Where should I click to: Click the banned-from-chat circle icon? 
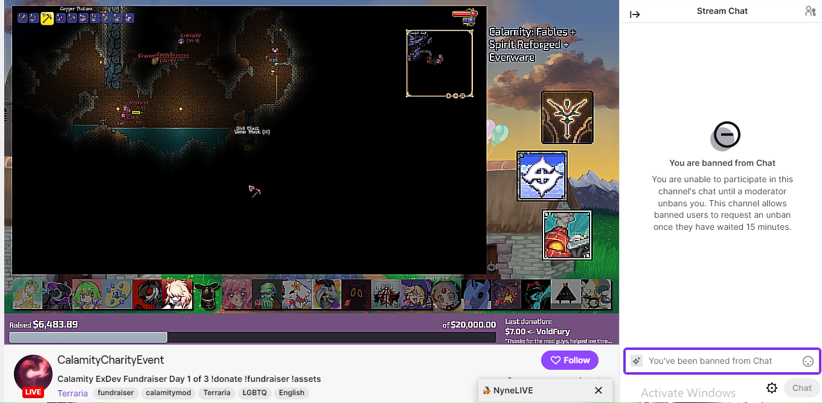coord(726,135)
